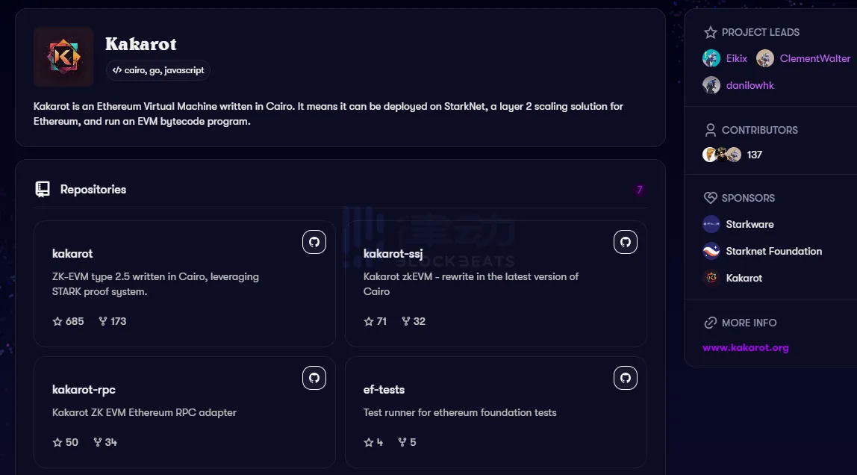Click the Repositories book icon

(43, 190)
